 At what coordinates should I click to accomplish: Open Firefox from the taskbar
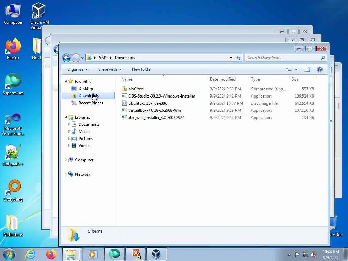pyautogui.click(x=51, y=254)
